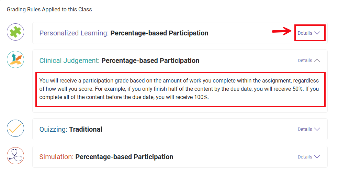Image resolution: width=338 pixels, height=176 pixels.
Task: Open the Details link for Simulation
Action: pyautogui.click(x=305, y=157)
